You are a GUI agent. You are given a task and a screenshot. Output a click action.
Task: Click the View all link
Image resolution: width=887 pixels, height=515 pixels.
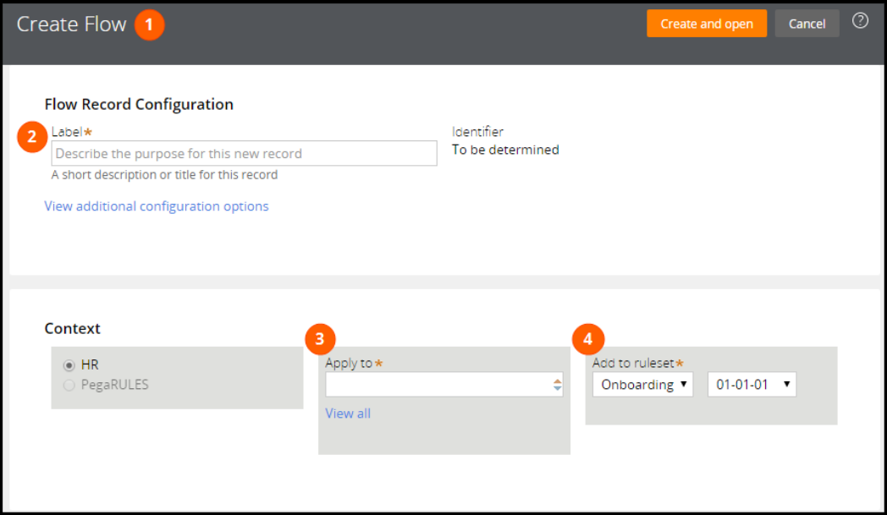pyautogui.click(x=348, y=414)
